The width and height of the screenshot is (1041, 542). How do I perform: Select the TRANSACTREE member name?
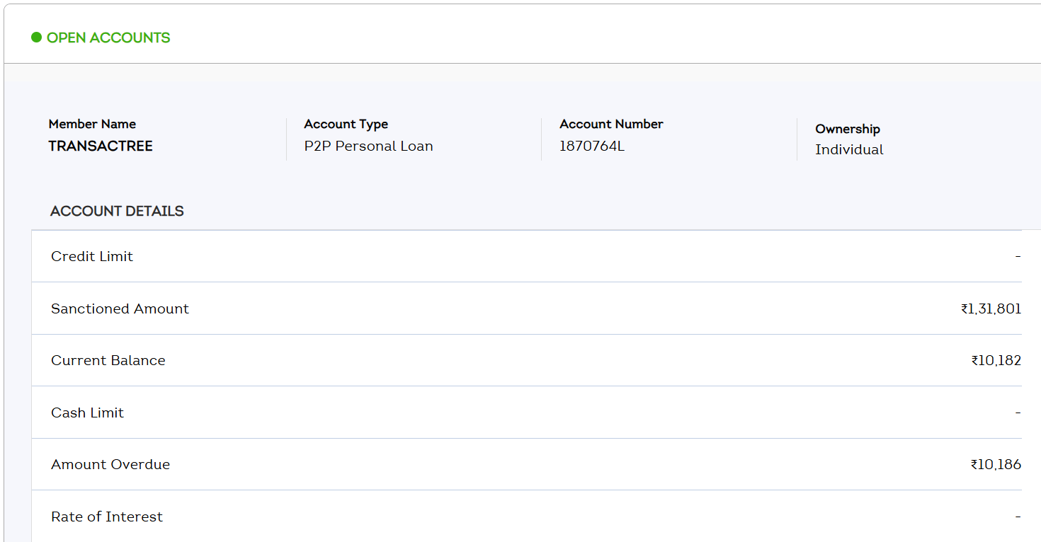click(101, 146)
